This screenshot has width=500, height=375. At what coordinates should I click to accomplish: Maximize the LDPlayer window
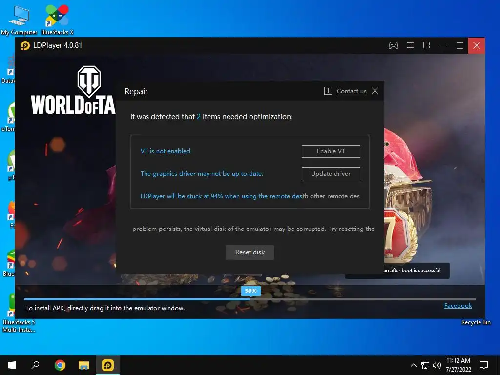[x=460, y=45]
